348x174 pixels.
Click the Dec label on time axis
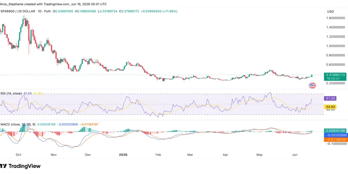88,155
